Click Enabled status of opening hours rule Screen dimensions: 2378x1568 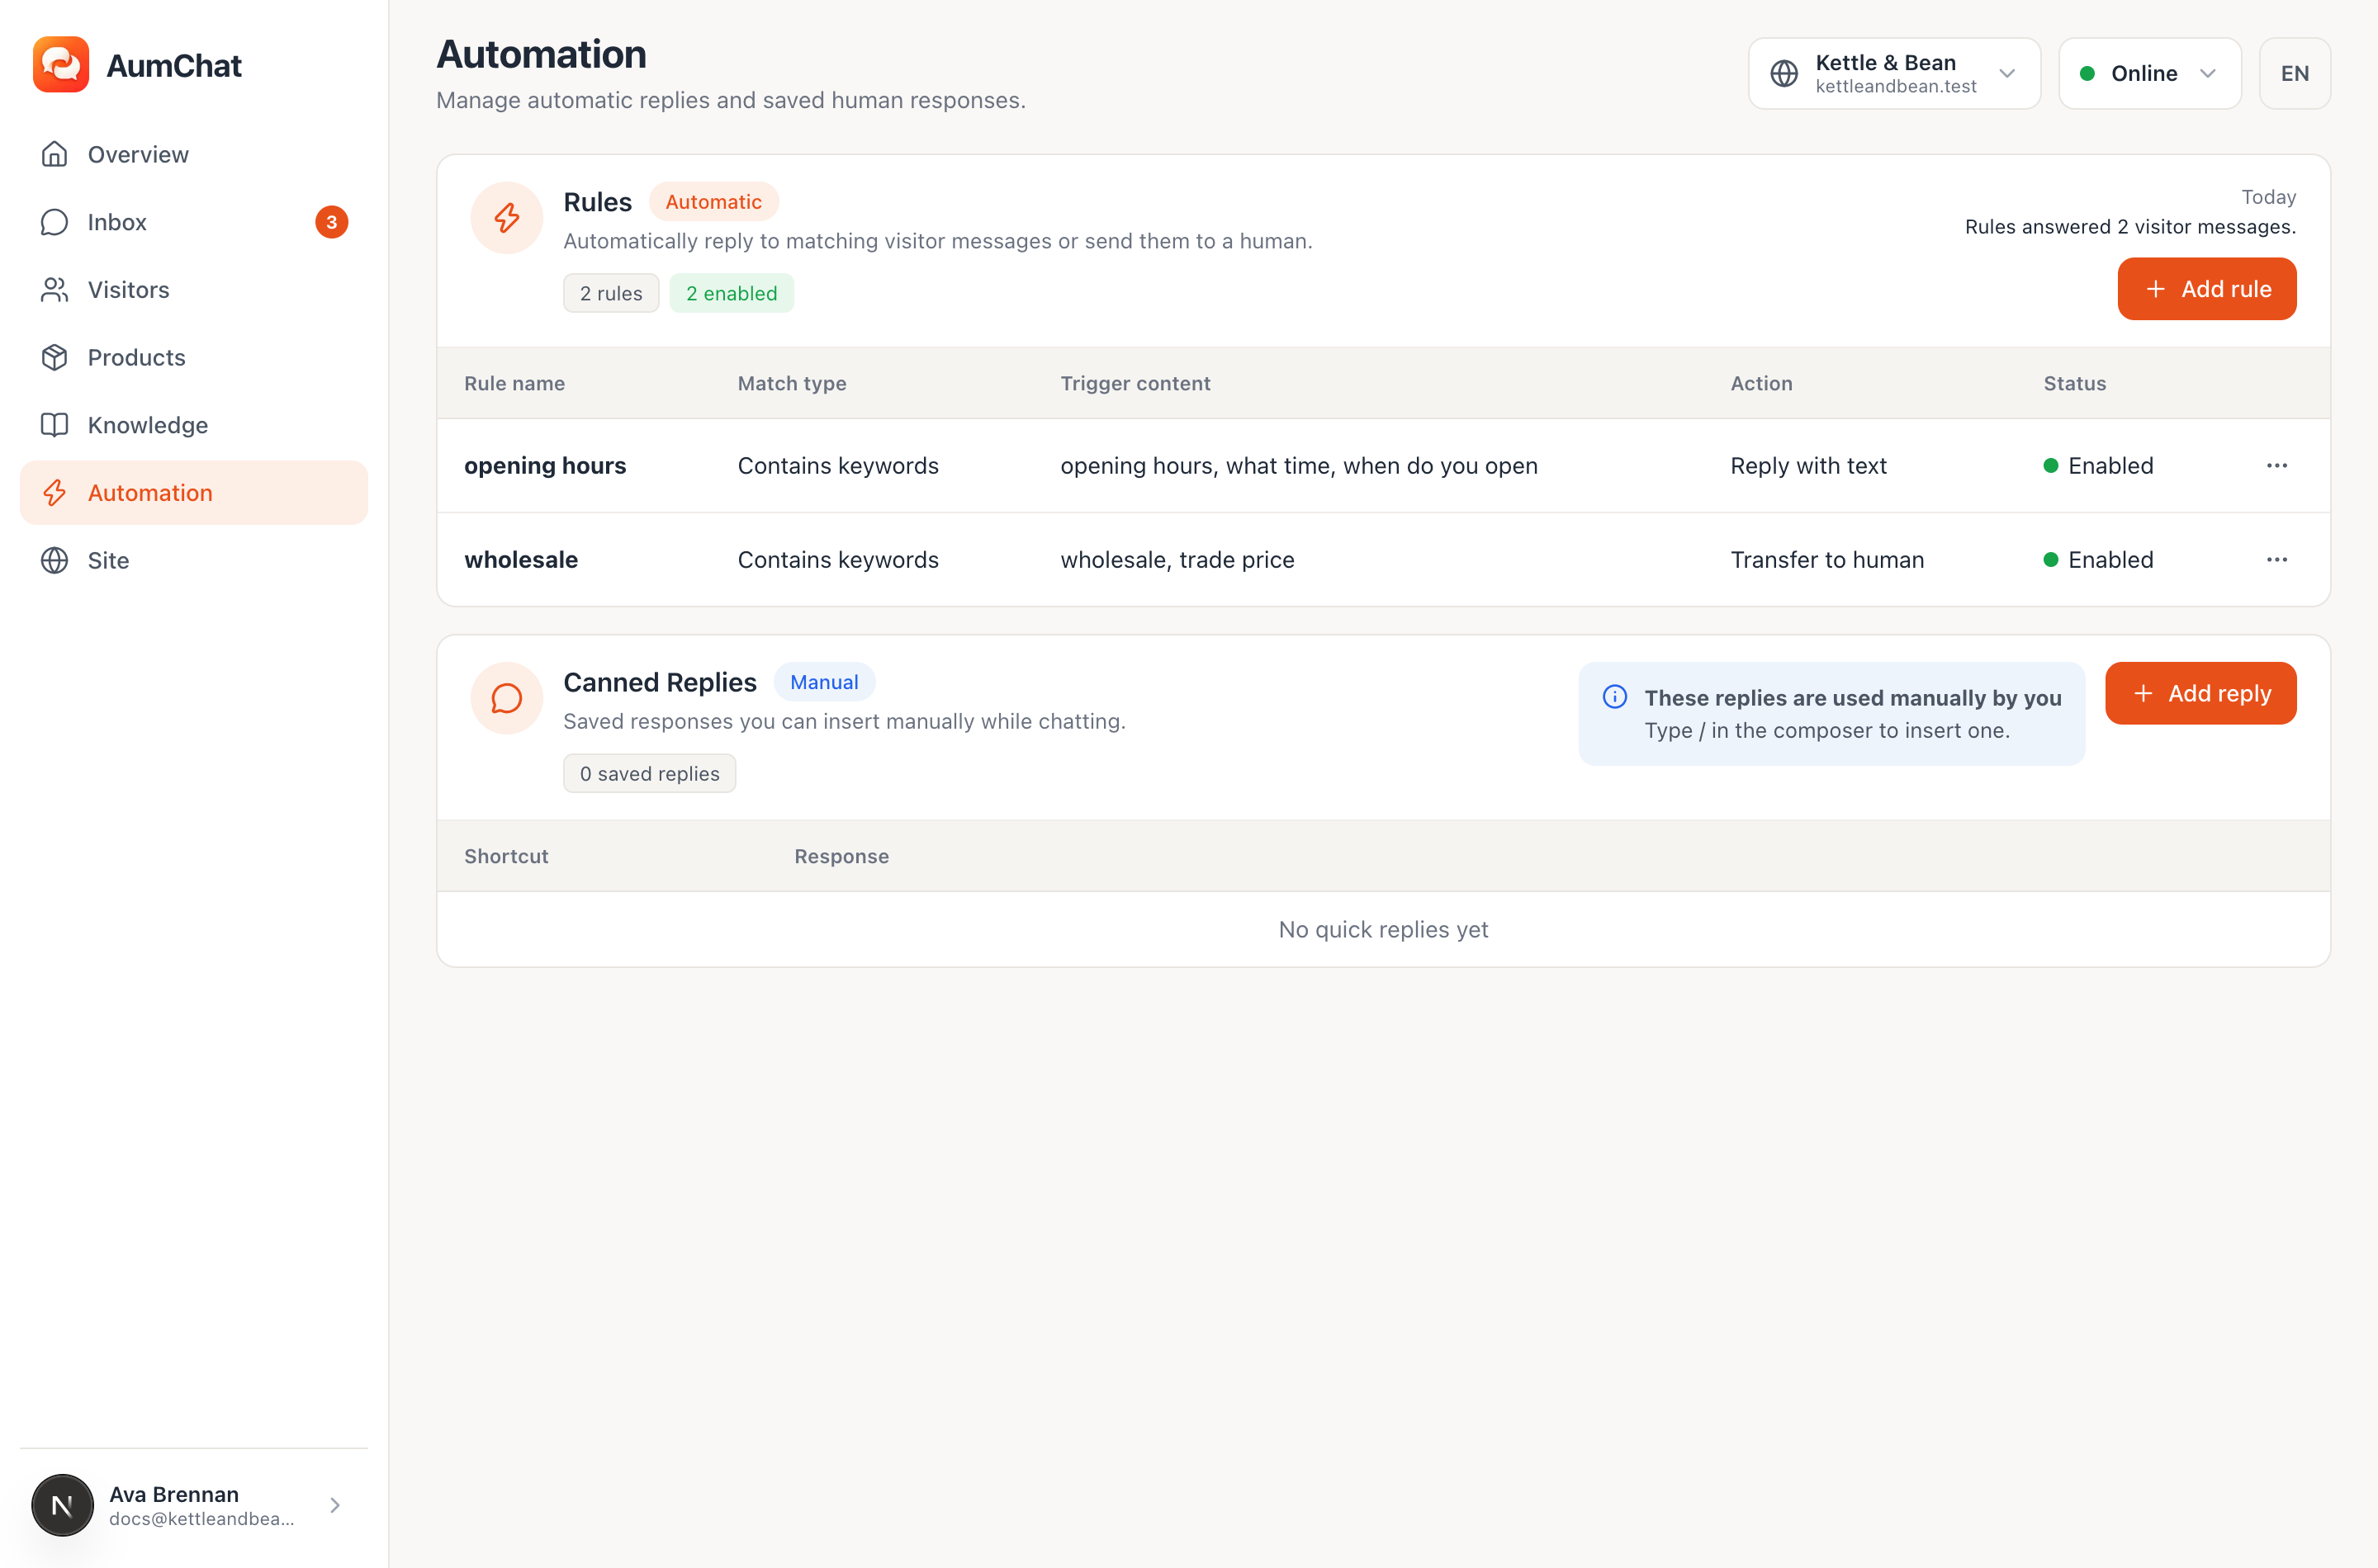(x=2098, y=466)
